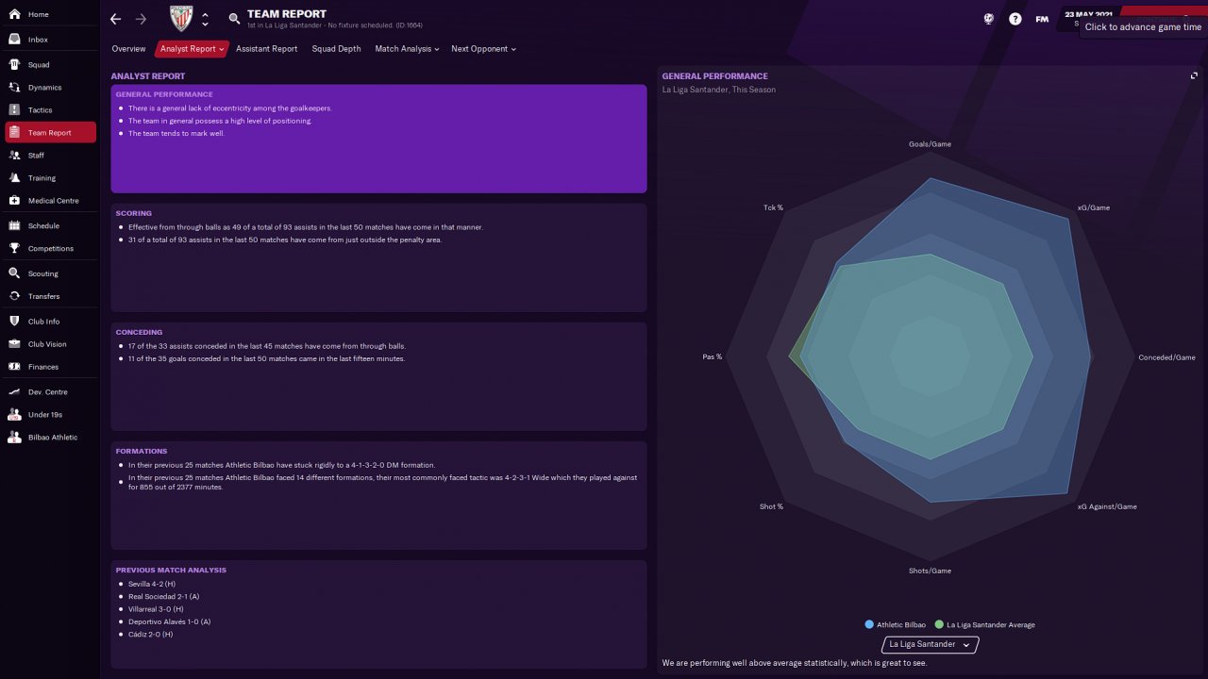Toggle Athletic Bilbao series in chart legend
This screenshot has height=679, width=1208.
[x=895, y=625]
